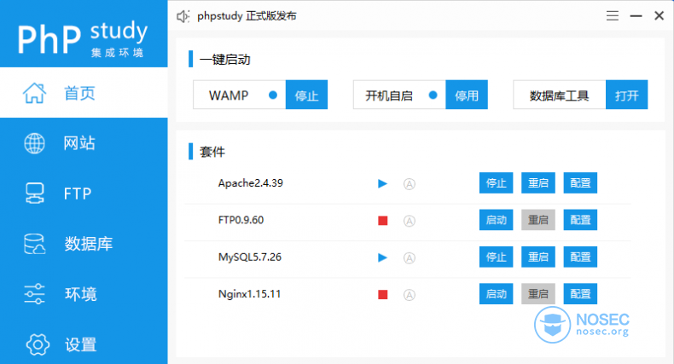Start Nginx1.15.11 with 启动 button
Image resolution: width=674 pixels, height=364 pixels.
(x=496, y=293)
